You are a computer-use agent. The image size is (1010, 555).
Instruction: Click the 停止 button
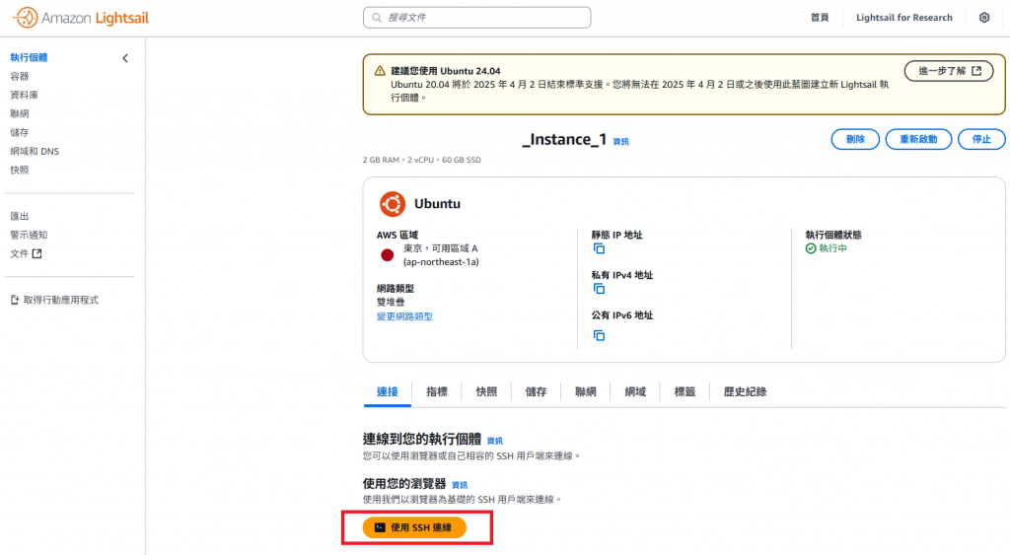click(x=981, y=139)
